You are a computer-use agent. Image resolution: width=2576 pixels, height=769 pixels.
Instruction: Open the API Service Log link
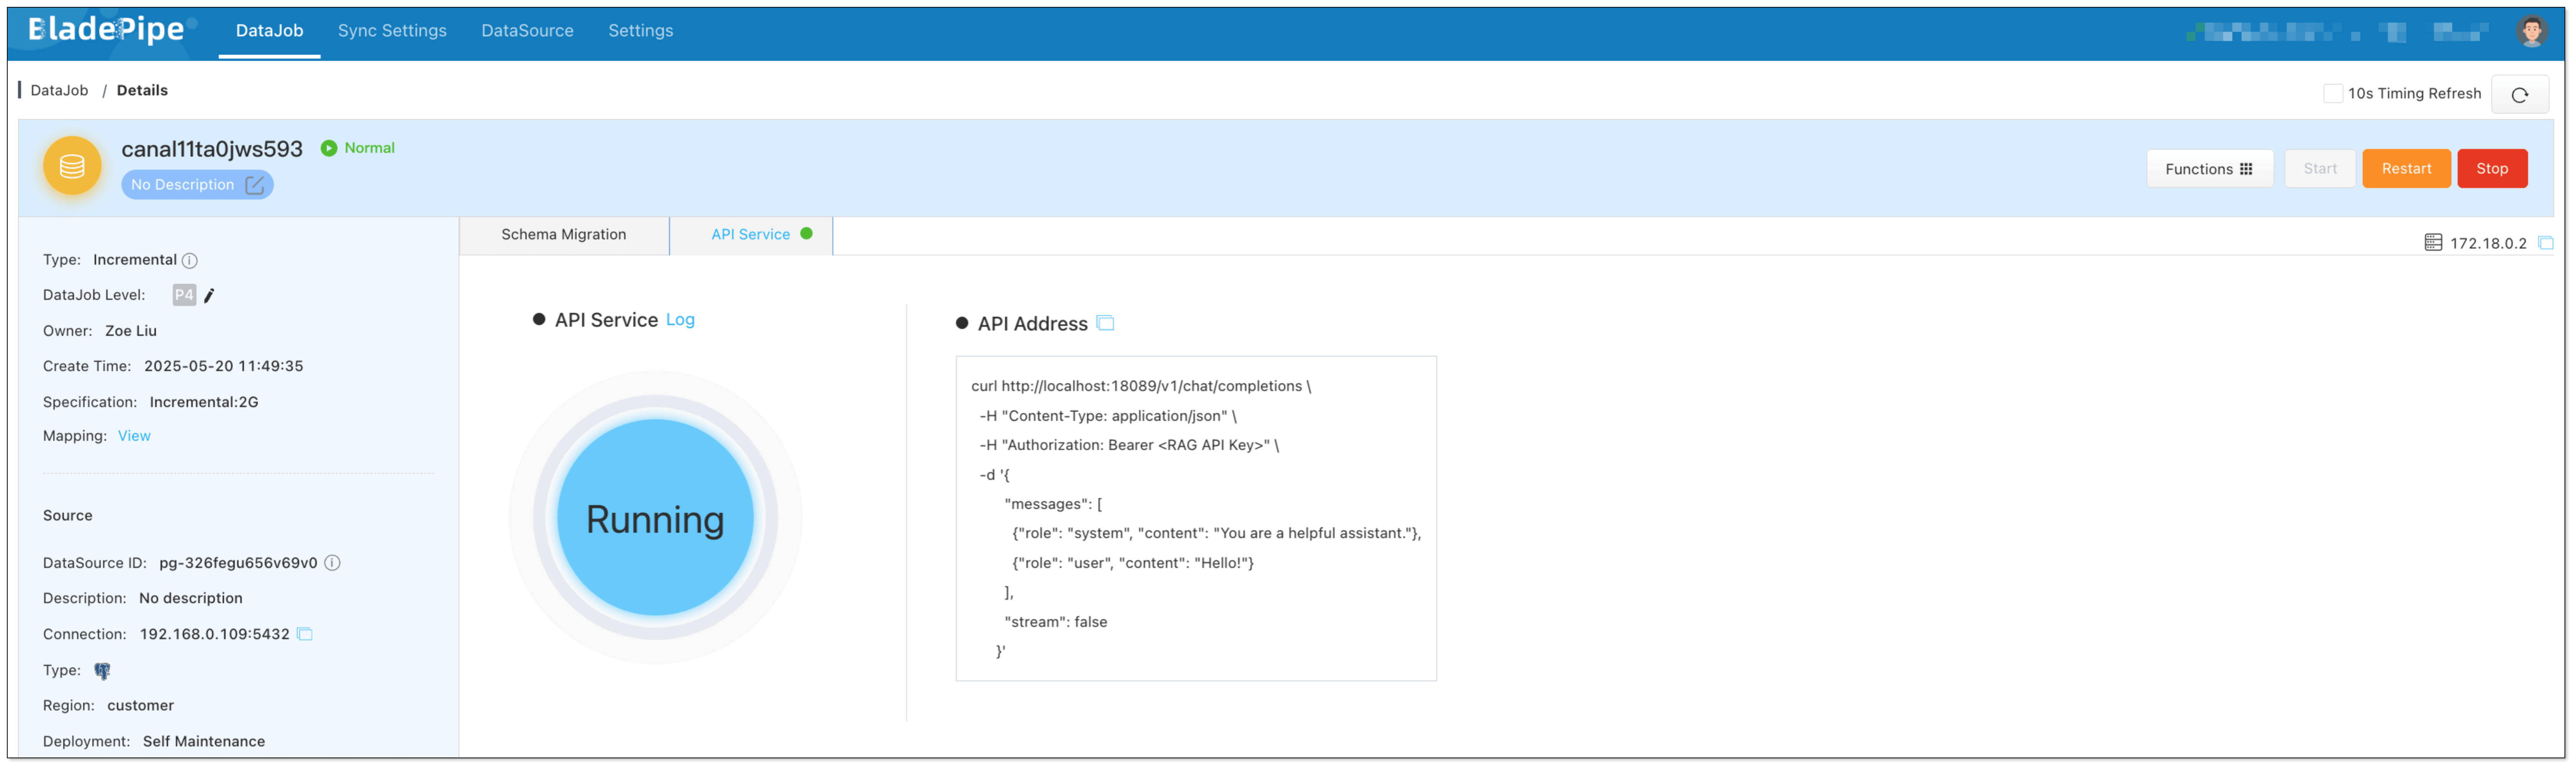point(680,319)
